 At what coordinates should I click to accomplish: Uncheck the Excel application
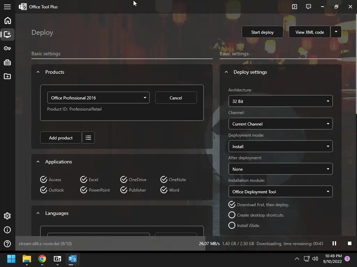coord(89,180)
